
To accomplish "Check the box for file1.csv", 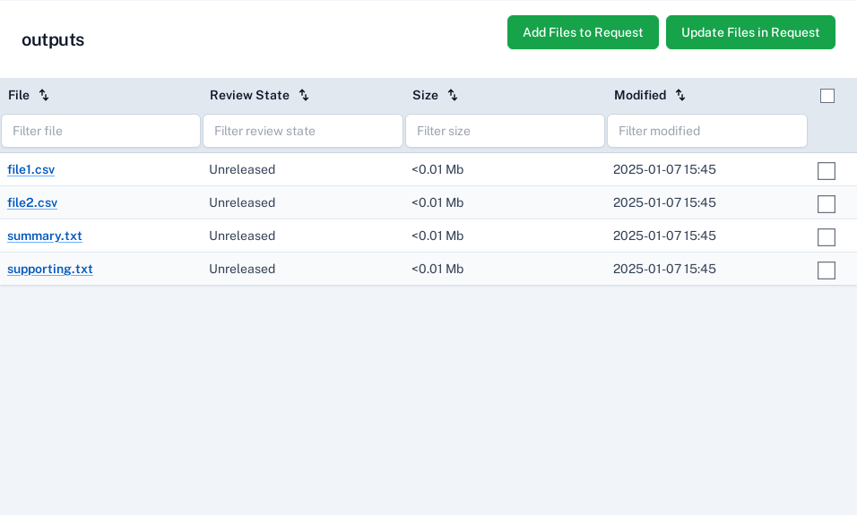I will point(826,171).
